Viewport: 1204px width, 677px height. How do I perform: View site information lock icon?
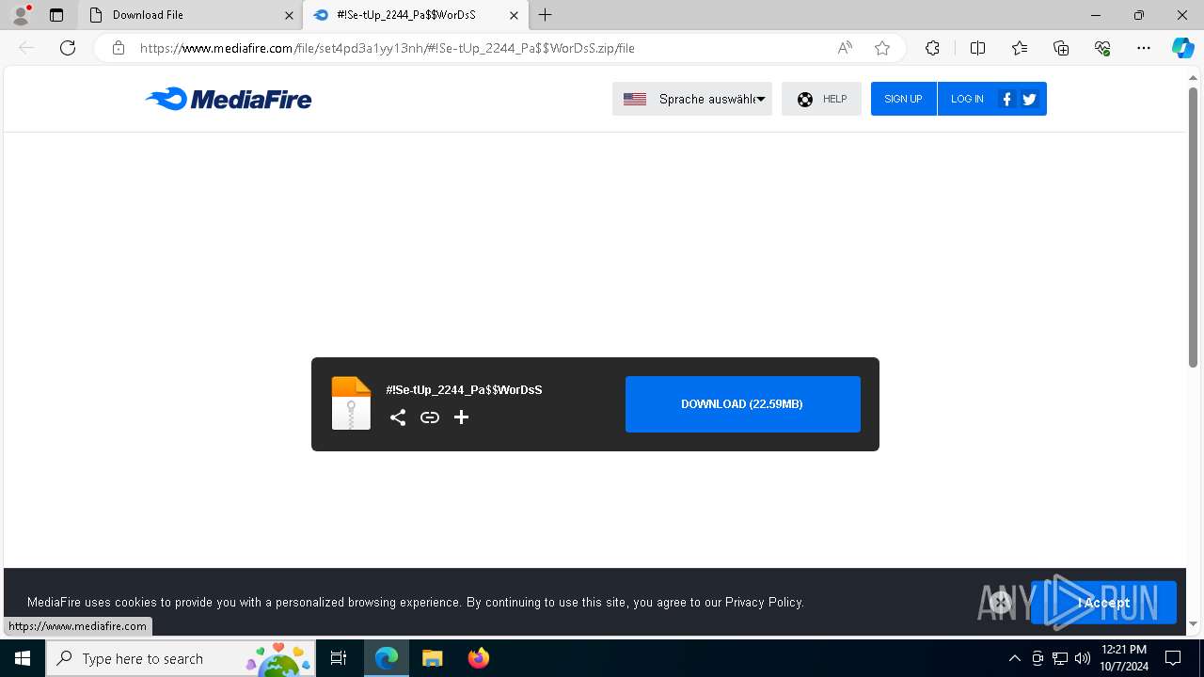119,48
